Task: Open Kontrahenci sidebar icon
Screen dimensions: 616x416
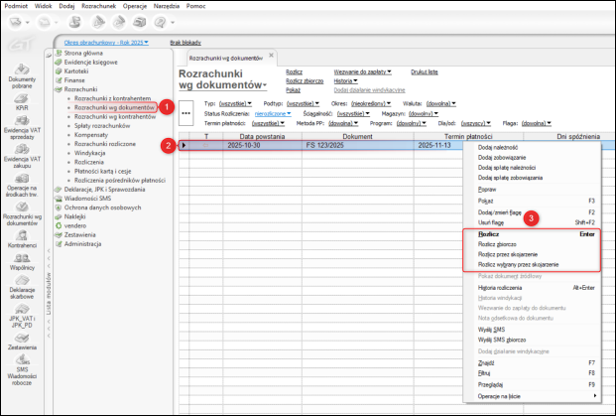Action: click(x=22, y=239)
